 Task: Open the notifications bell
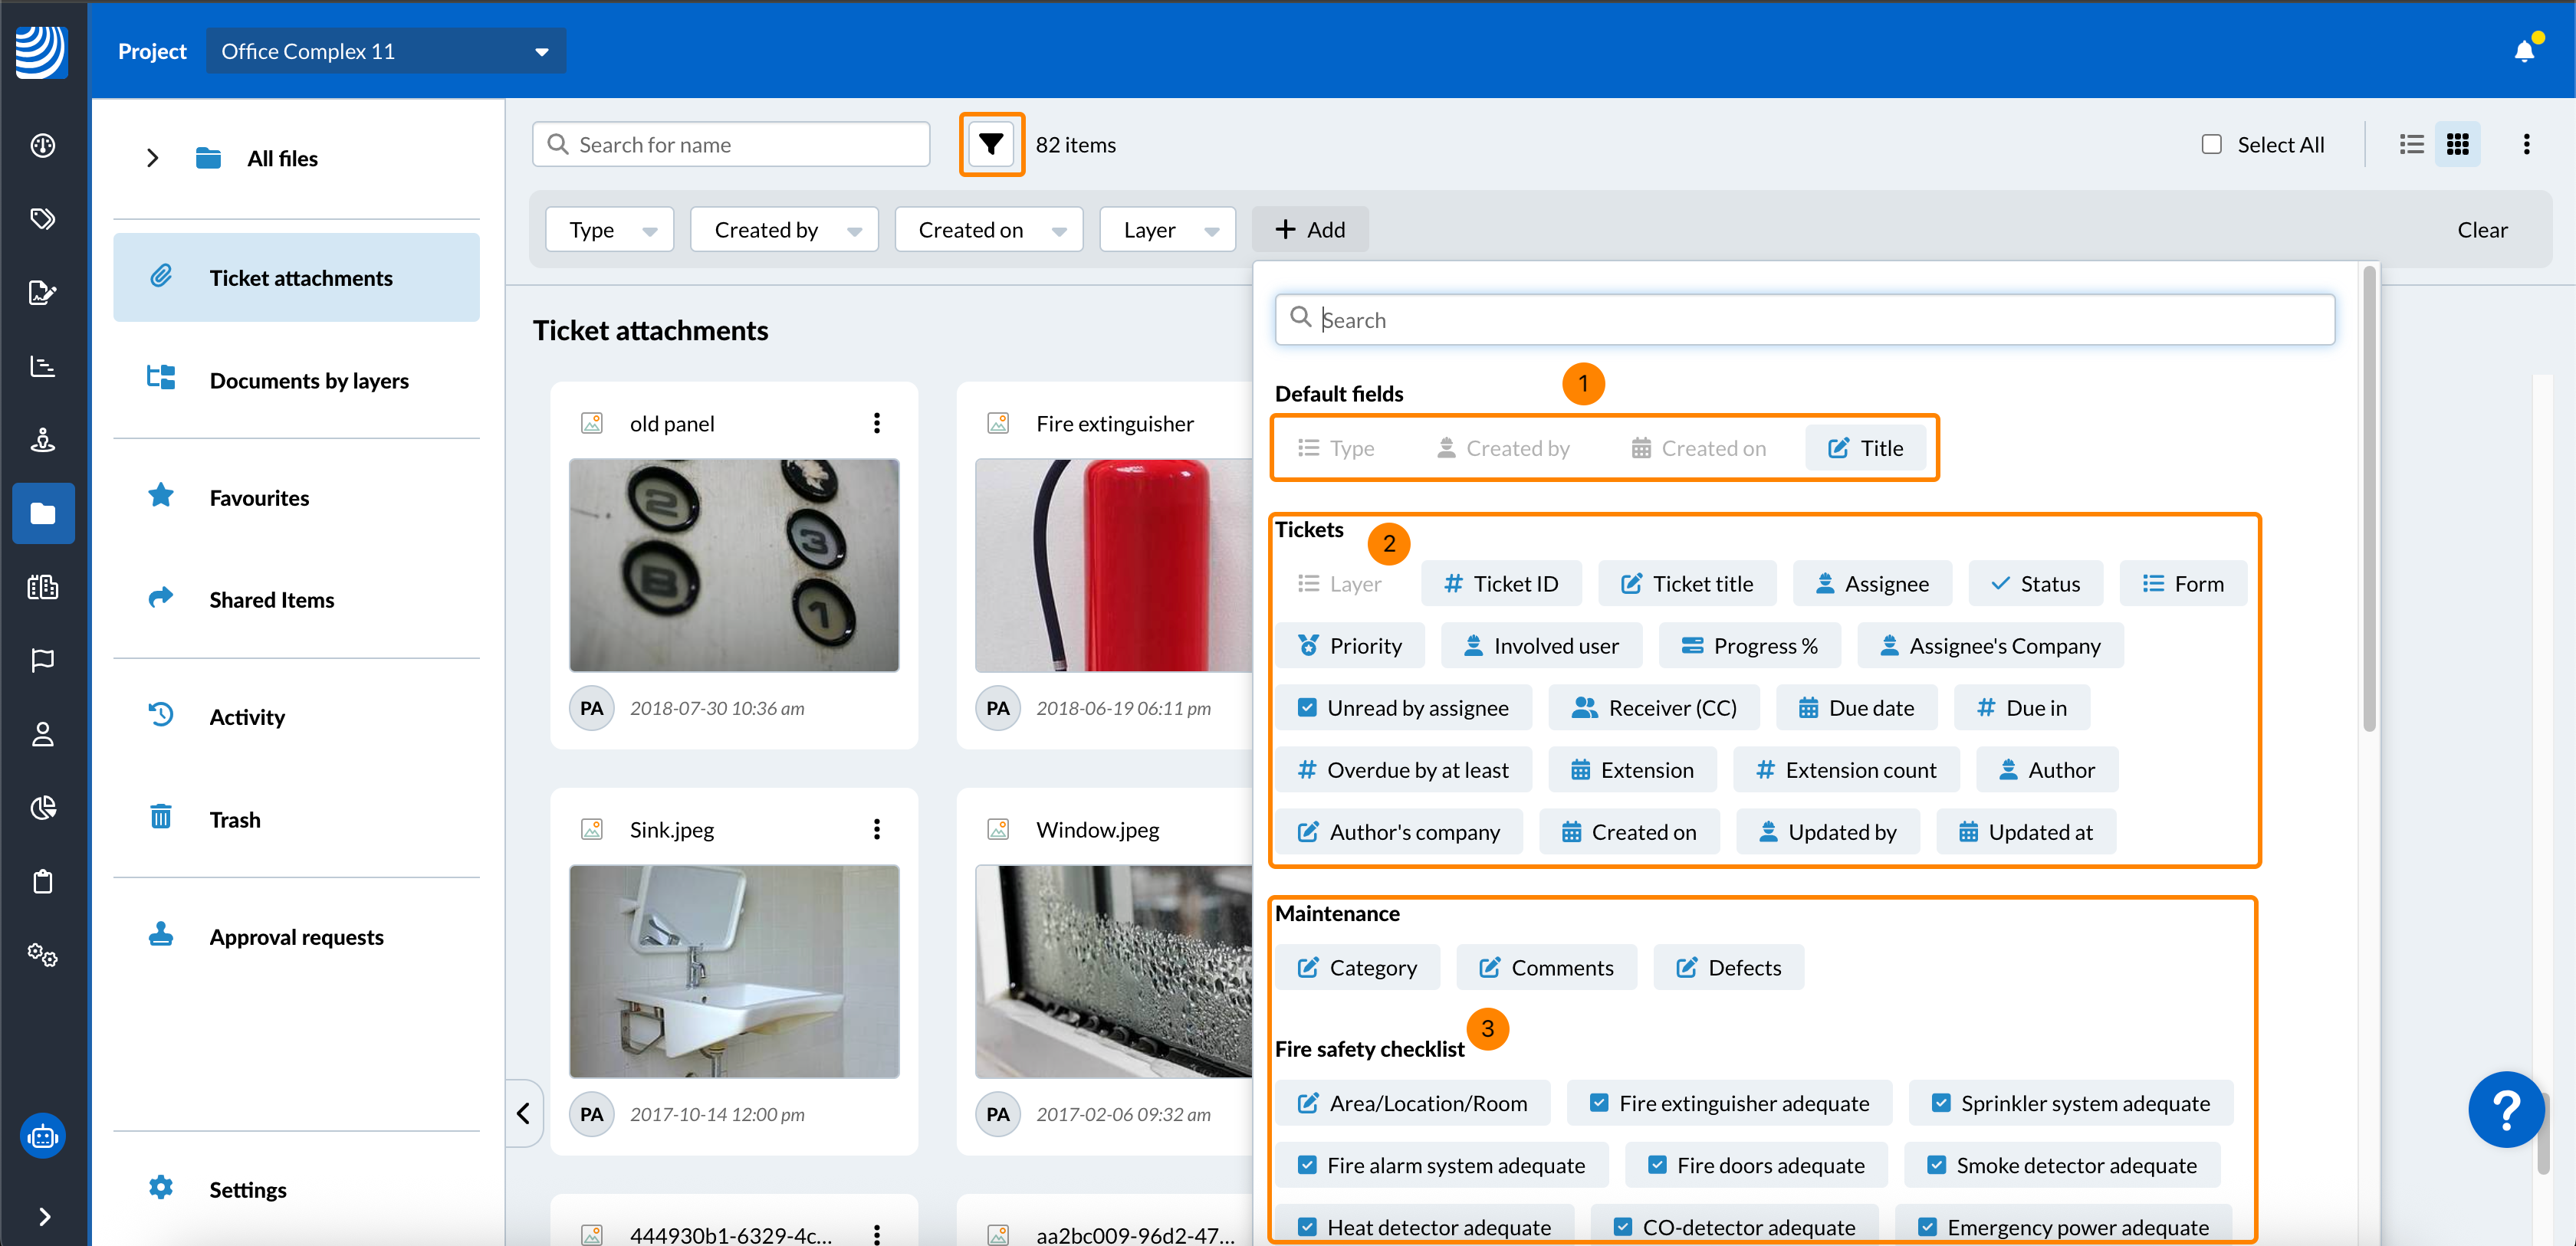(2523, 51)
